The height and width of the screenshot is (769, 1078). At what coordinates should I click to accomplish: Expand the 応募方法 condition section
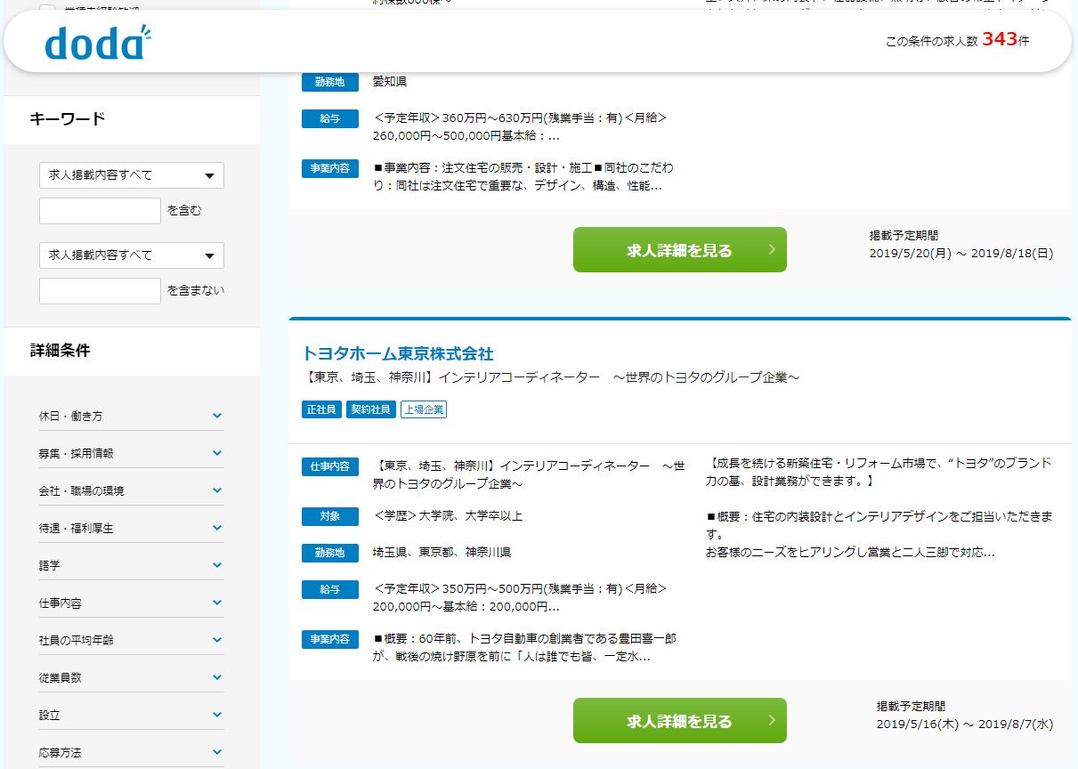click(x=131, y=752)
